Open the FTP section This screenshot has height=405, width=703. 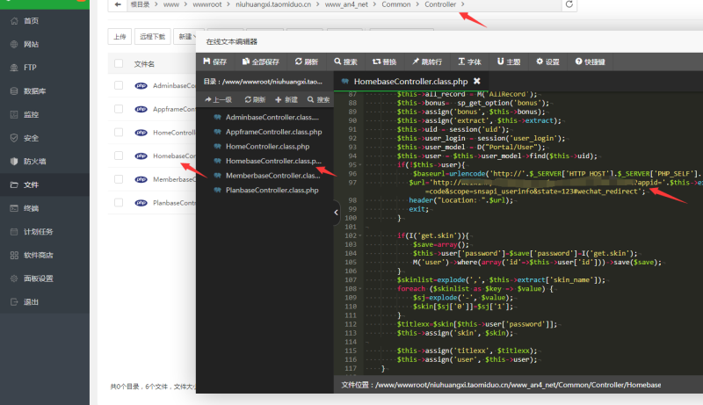30,67
